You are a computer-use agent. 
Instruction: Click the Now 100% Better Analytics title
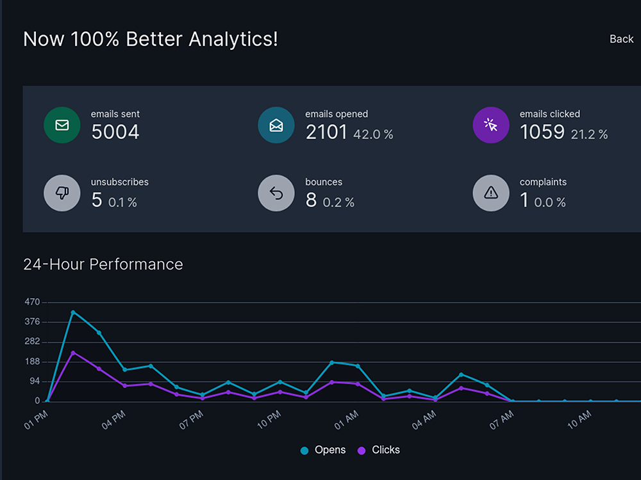(x=151, y=39)
